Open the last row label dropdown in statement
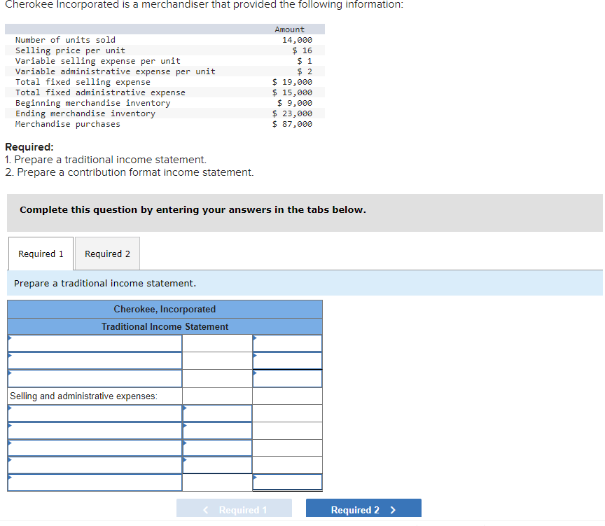This screenshot has height=526, width=605. click(x=95, y=483)
